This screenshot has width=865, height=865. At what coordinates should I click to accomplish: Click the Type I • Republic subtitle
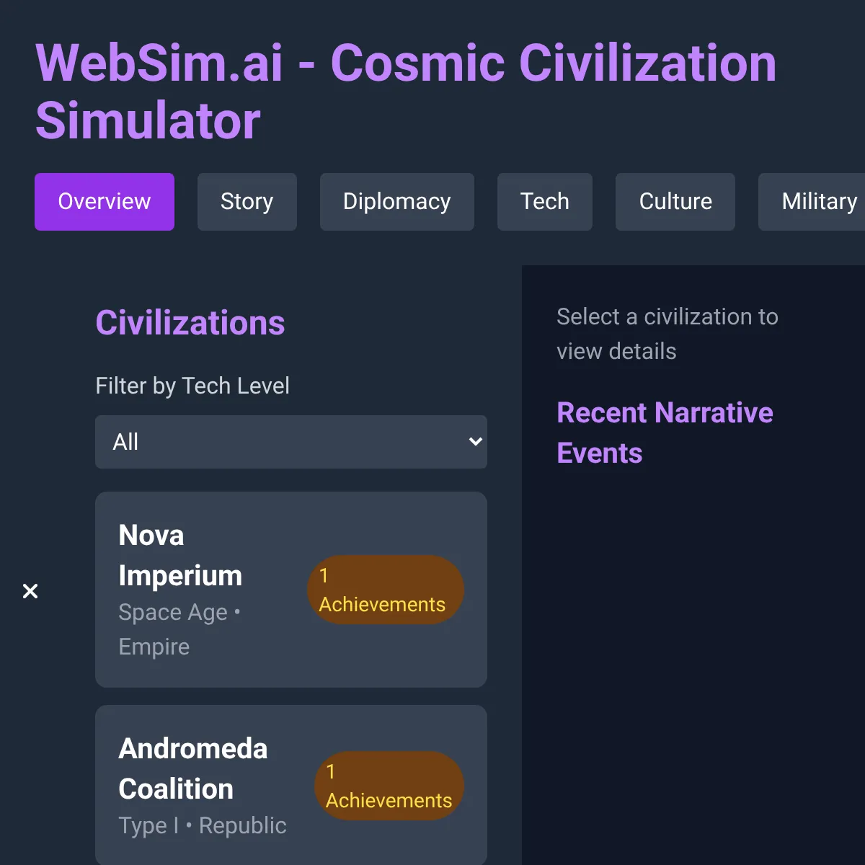(203, 825)
